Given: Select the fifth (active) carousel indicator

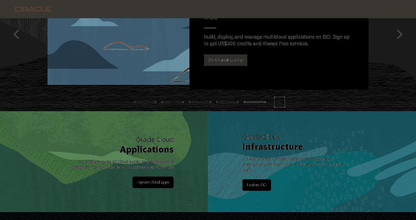Looking at the screenshot, I should [255, 102].
